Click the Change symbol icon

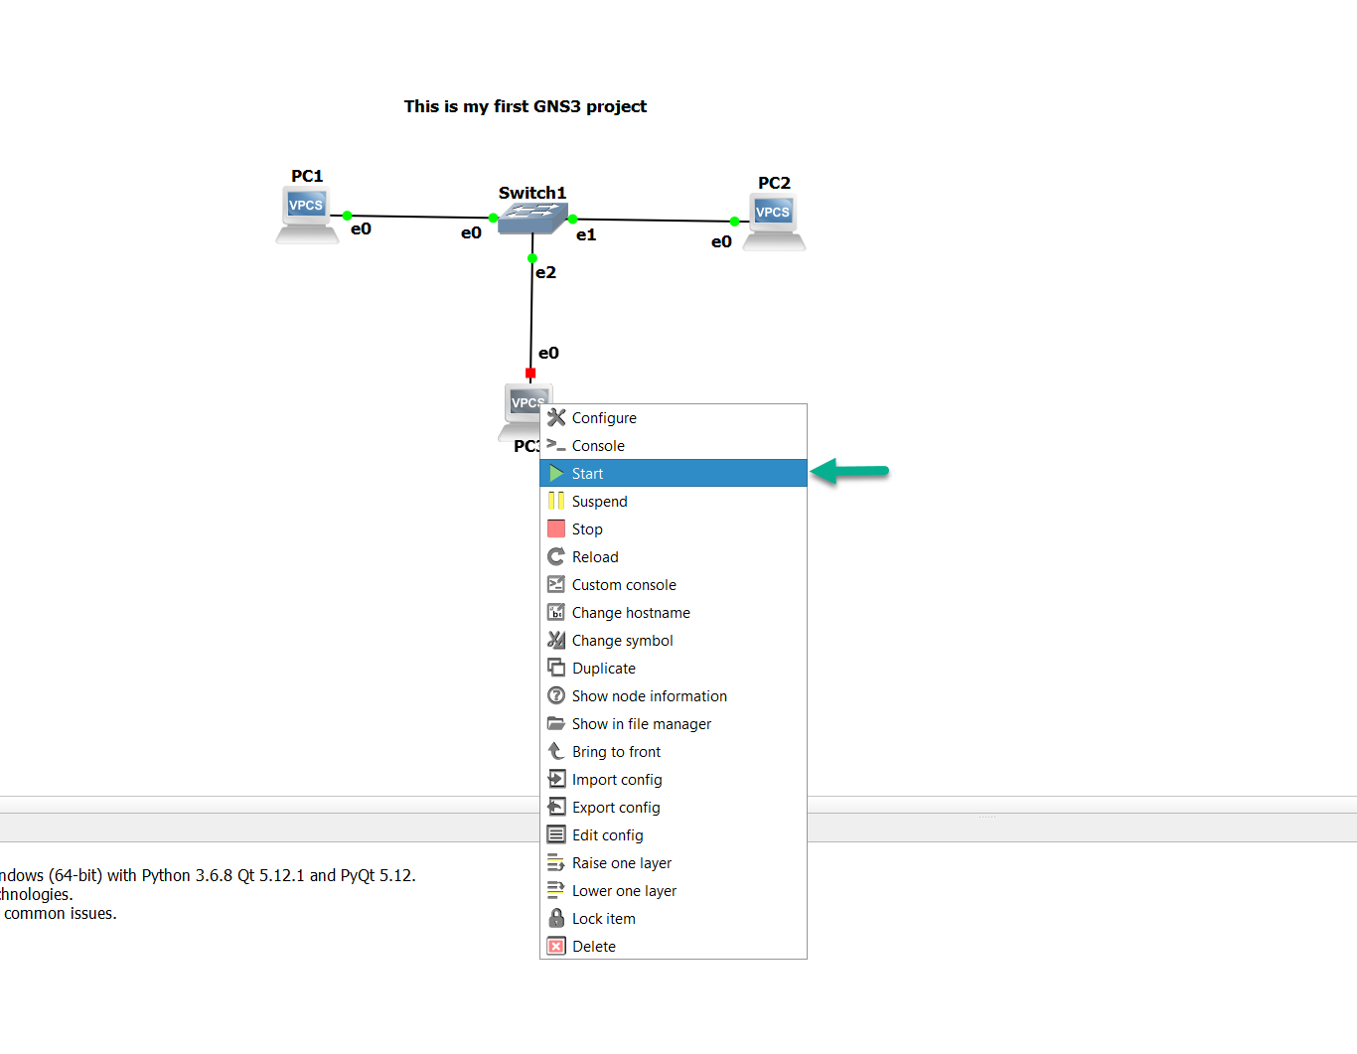point(556,640)
